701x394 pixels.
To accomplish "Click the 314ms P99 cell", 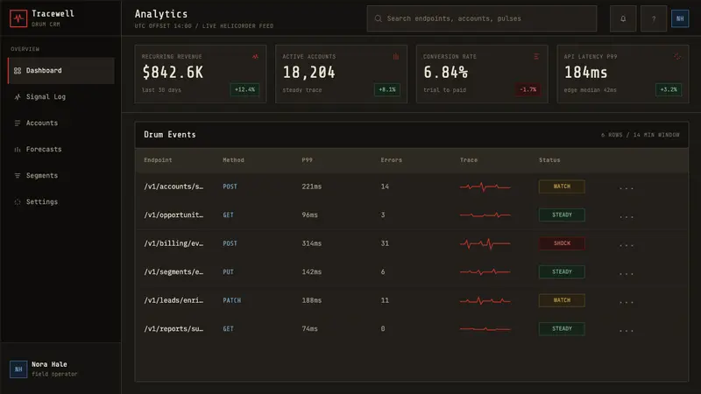I will click(312, 243).
